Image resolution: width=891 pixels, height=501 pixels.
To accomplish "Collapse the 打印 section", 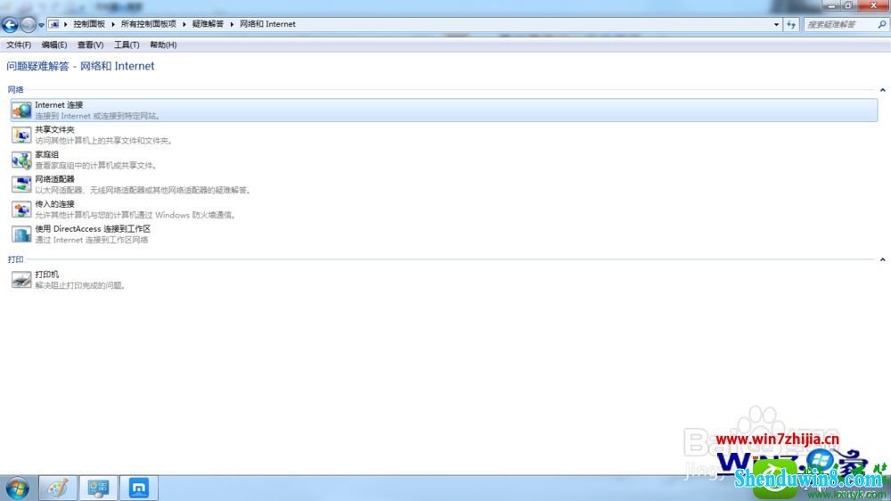I will (882, 259).
